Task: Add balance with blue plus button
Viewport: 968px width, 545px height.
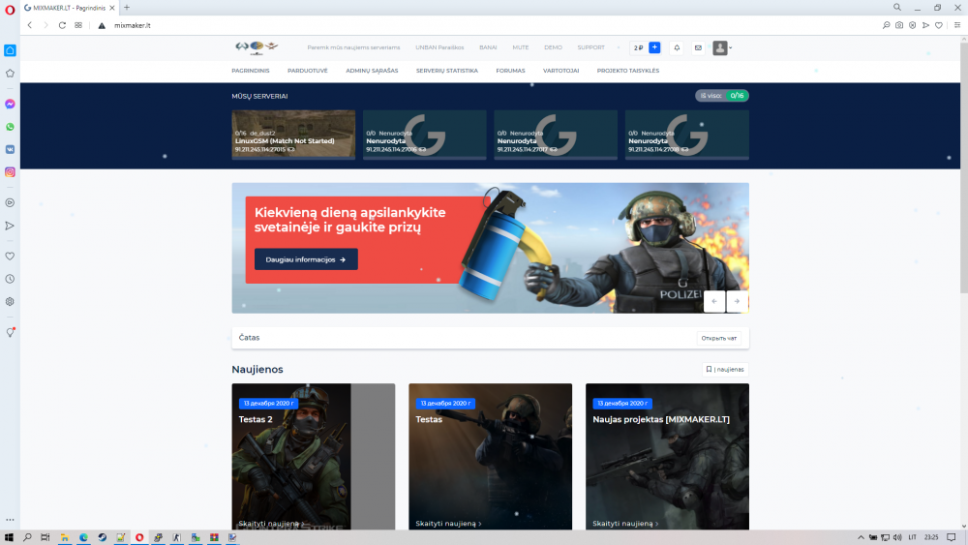Action: coord(655,47)
